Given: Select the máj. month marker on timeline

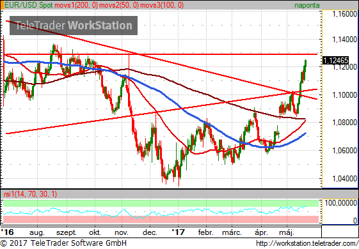Looking at the screenshot, I should click(x=287, y=232).
